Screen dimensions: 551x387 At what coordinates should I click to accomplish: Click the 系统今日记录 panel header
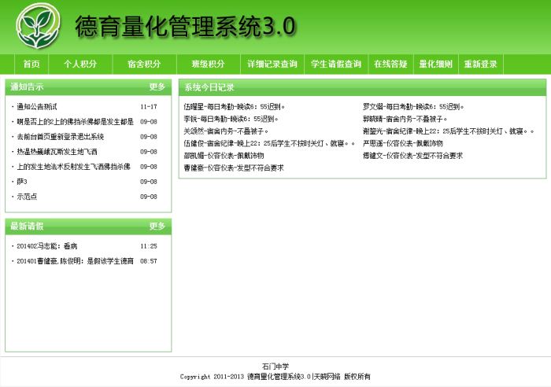[209, 87]
